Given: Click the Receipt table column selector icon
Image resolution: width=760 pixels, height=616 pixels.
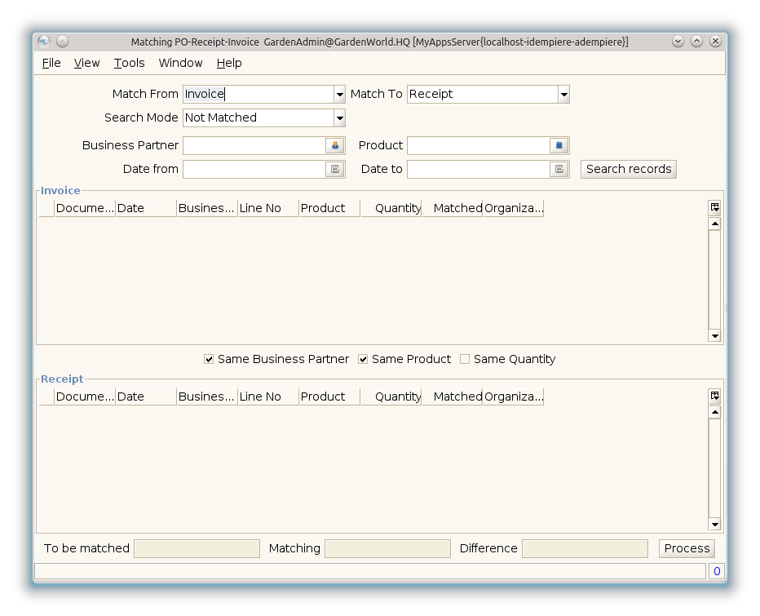Looking at the screenshot, I should [714, 397].
